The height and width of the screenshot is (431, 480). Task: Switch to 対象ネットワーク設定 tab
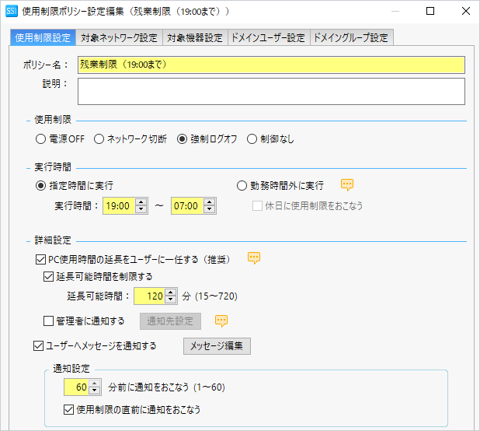[120, 38]
